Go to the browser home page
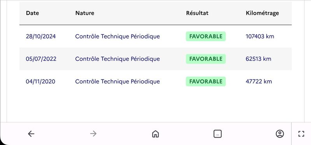The width and height of the screenshot is (311, 145). click(155, 134)
